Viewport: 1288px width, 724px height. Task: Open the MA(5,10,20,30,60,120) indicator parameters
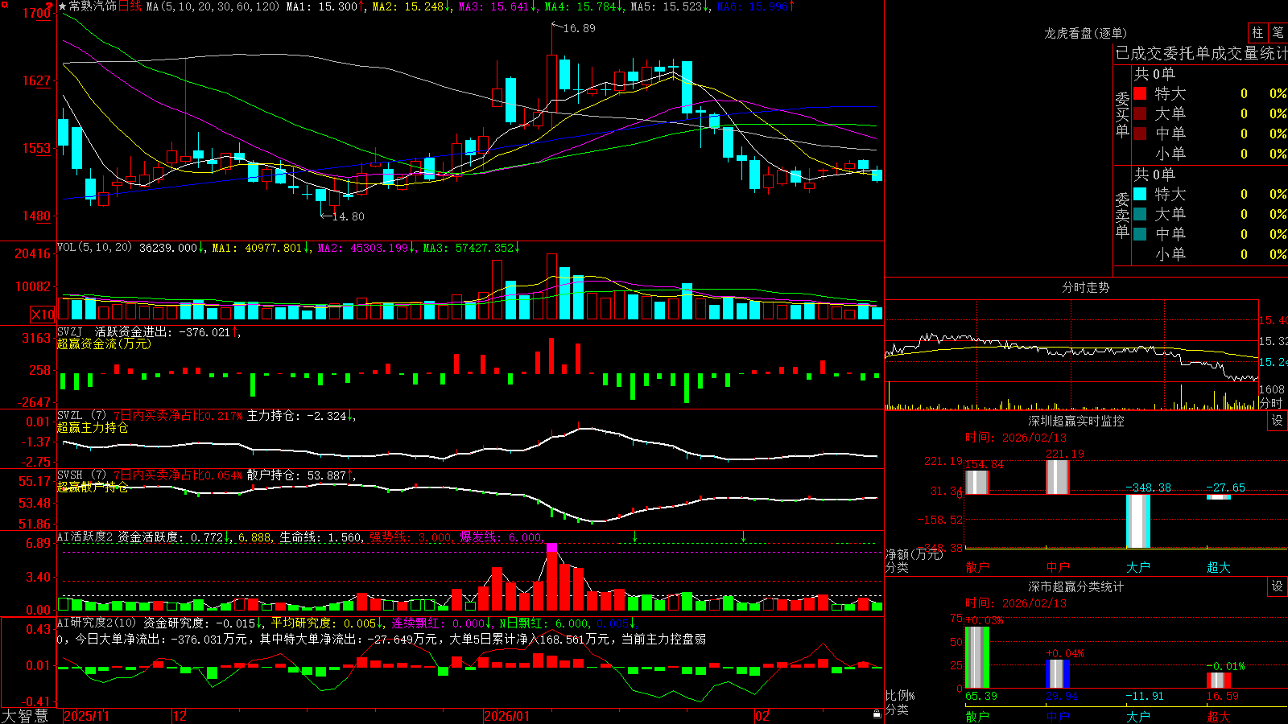click(213, 6)
